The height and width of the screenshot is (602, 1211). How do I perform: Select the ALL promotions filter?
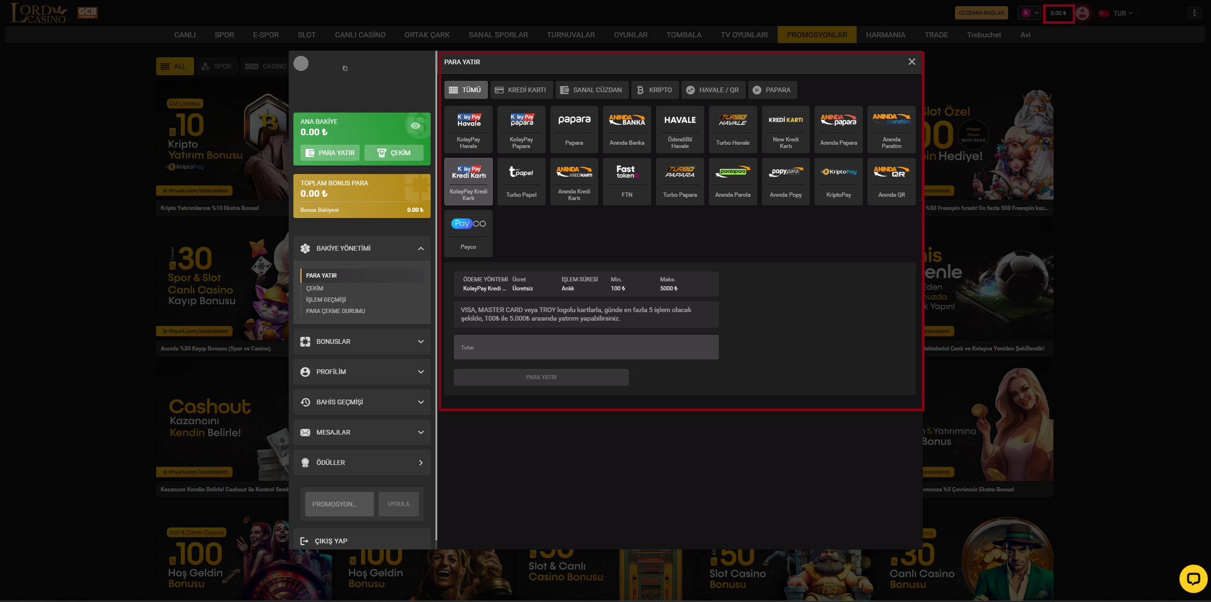tap(175, 66)
